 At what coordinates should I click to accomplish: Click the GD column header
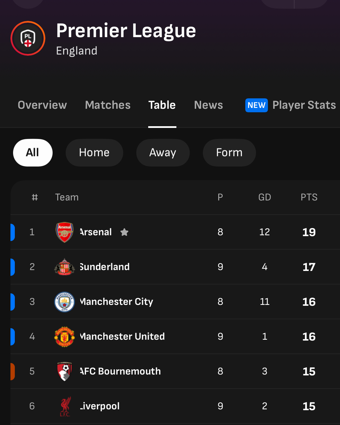coord(264,197)
